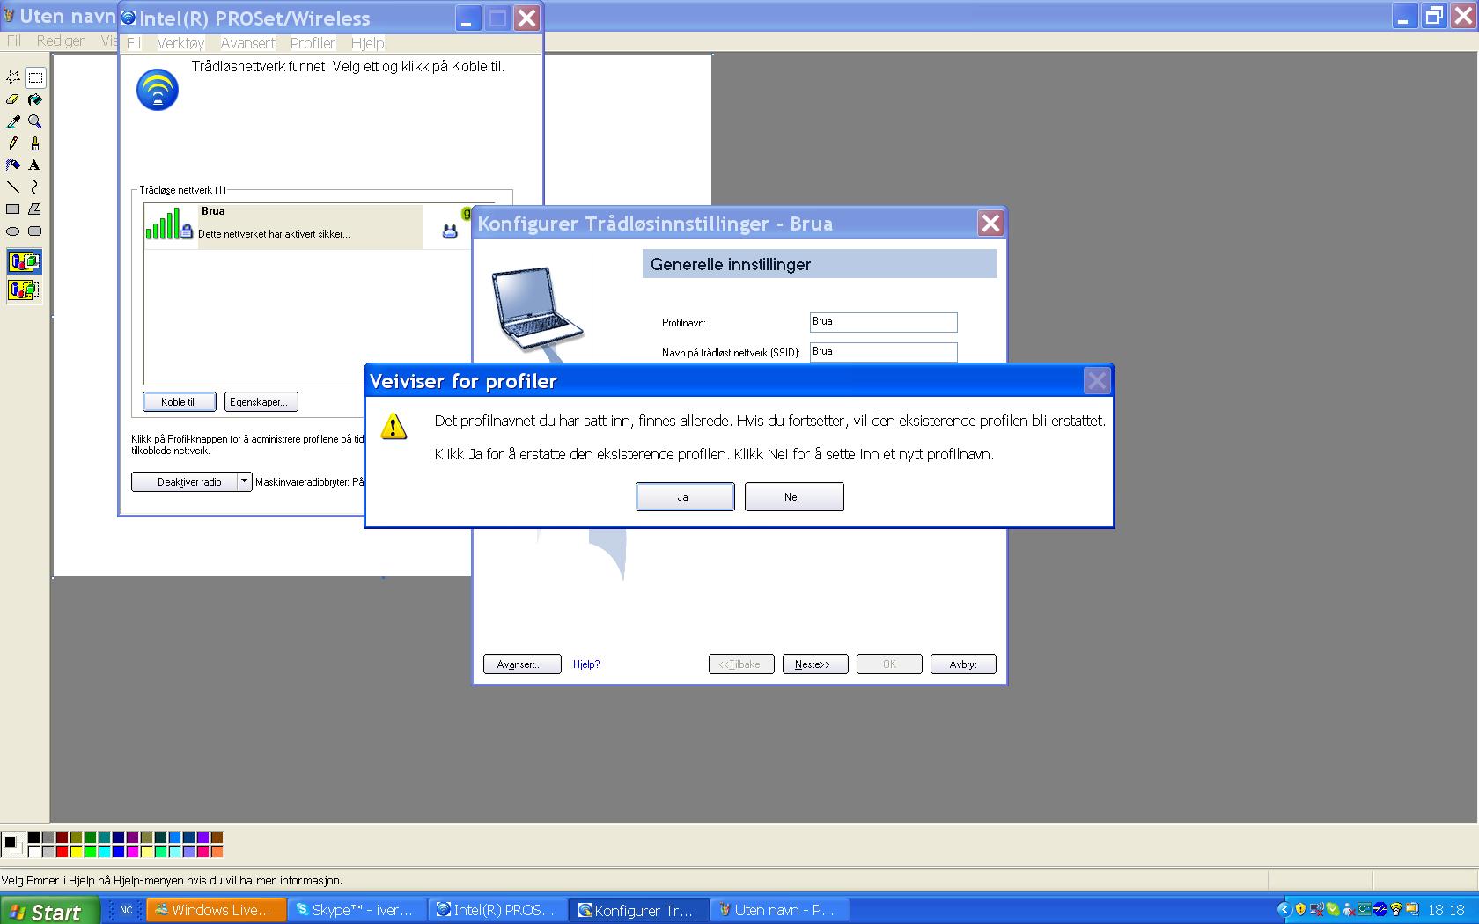Select the Magnifier tool in Paint
The image size is (1479, 924).
coord(35,121)
